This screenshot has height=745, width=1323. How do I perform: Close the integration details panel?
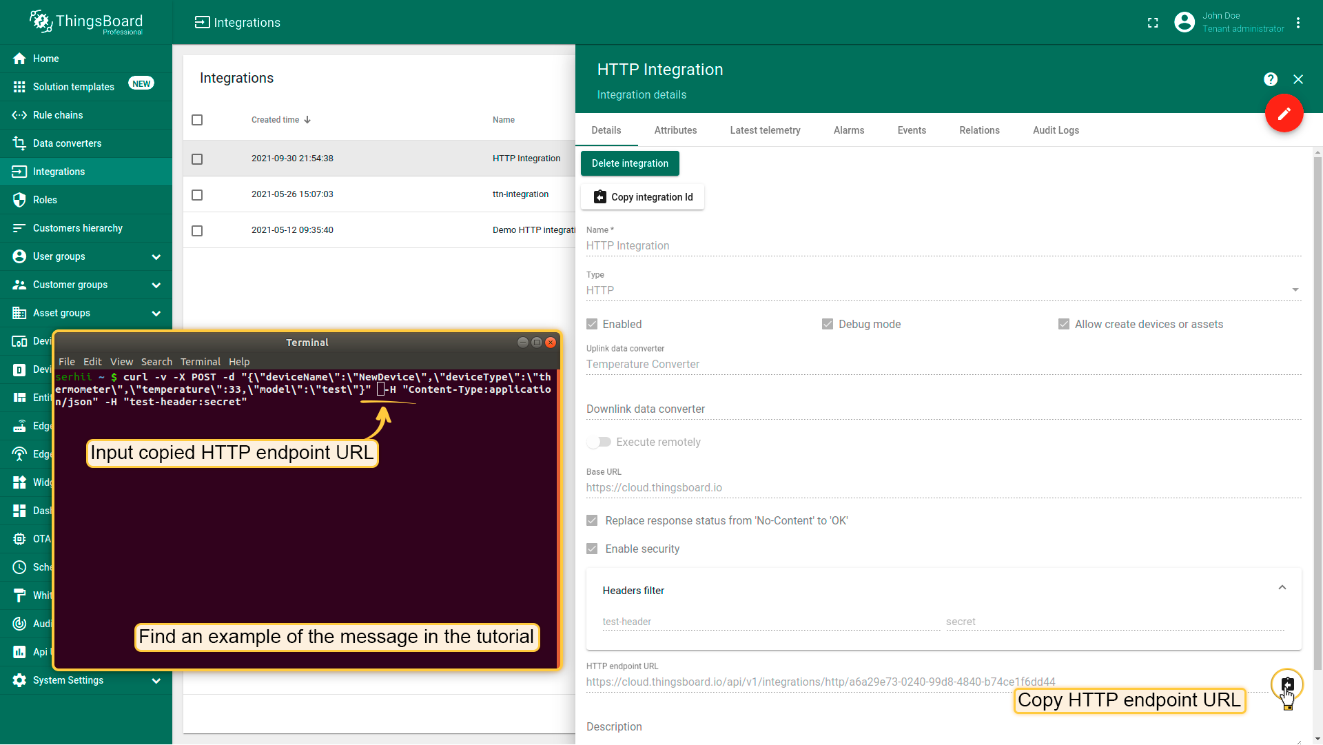[x=1298, y=79]
